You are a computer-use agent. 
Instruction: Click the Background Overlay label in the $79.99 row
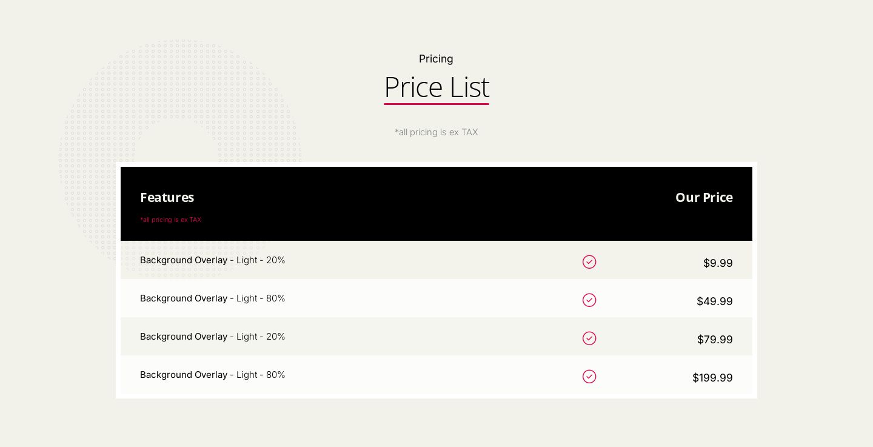184,337
